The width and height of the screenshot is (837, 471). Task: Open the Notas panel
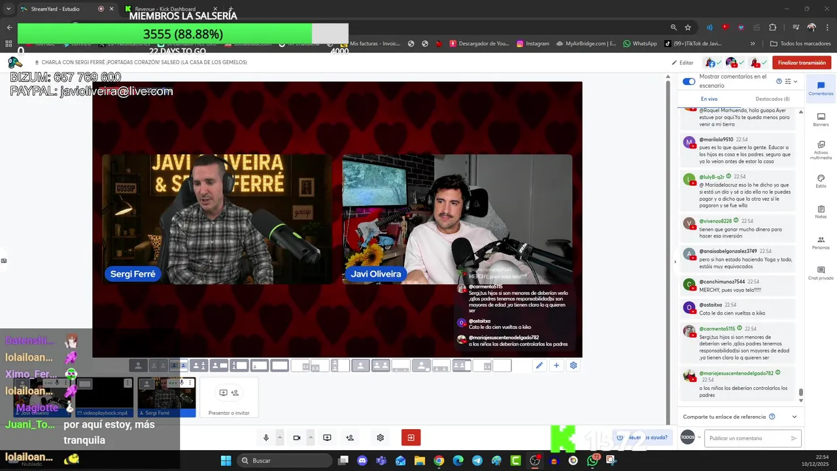[x=821, y=212]
